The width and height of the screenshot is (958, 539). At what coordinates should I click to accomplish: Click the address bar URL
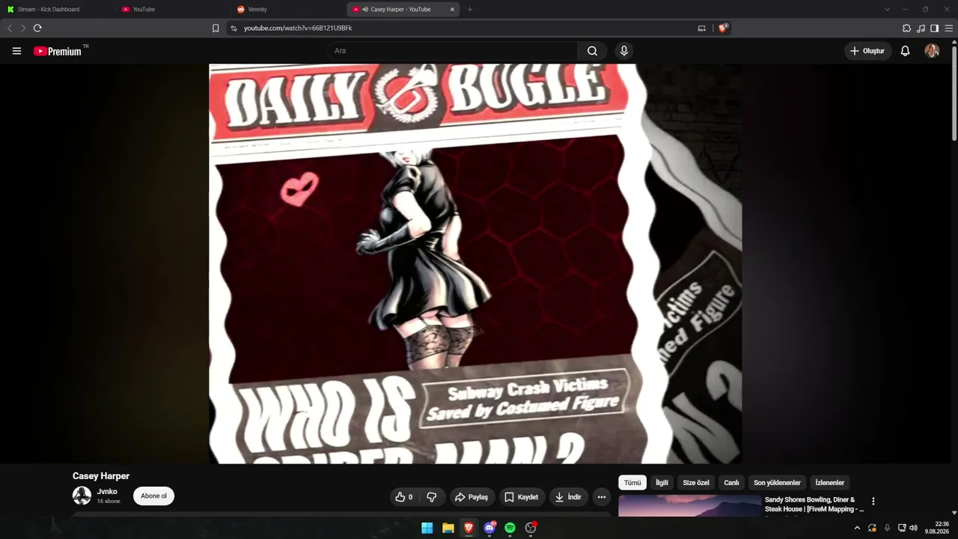(298, 28)
